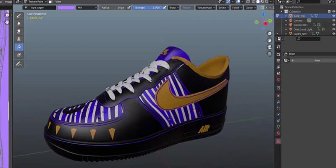Open the Physics properties tab
This screenshot has width=336, height=168.
tap(278, 114)
